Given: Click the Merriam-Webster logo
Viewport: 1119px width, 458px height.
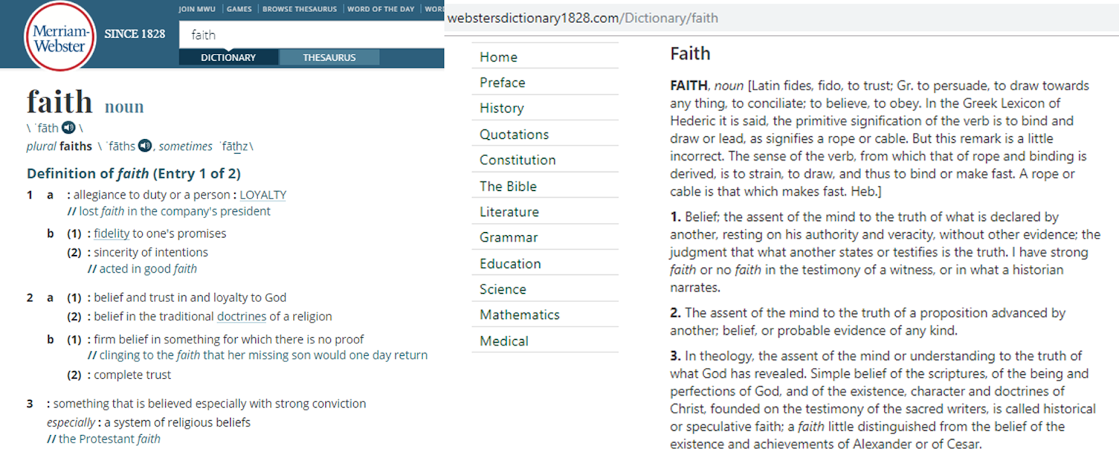Looking at the screenshot, I should 59,37.
